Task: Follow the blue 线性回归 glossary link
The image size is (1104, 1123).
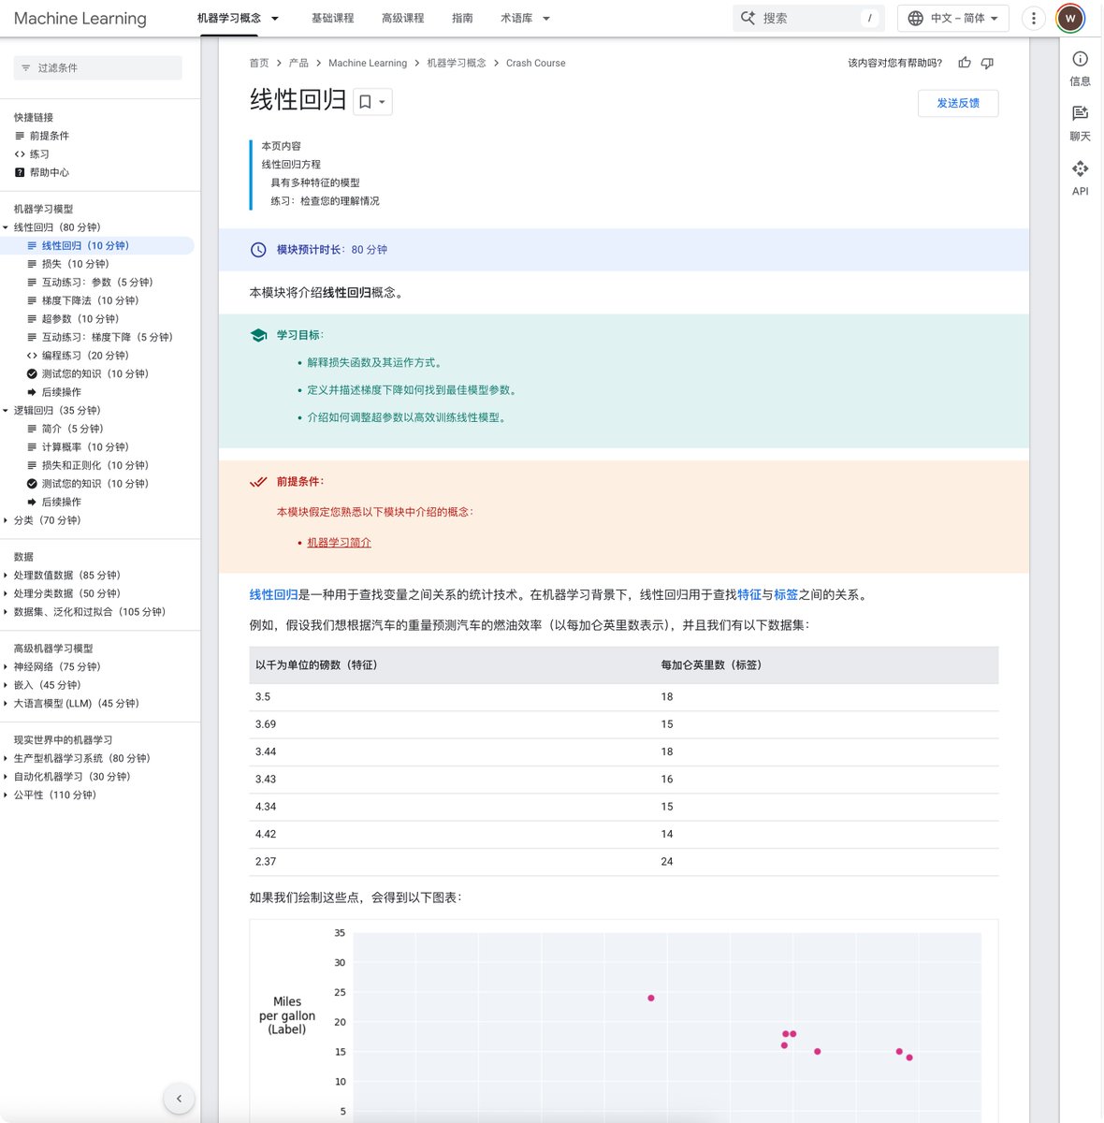Action: click(273, 594)
